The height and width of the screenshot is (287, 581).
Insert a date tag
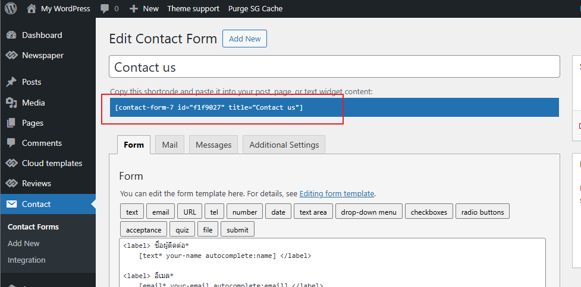pos(278,212)
